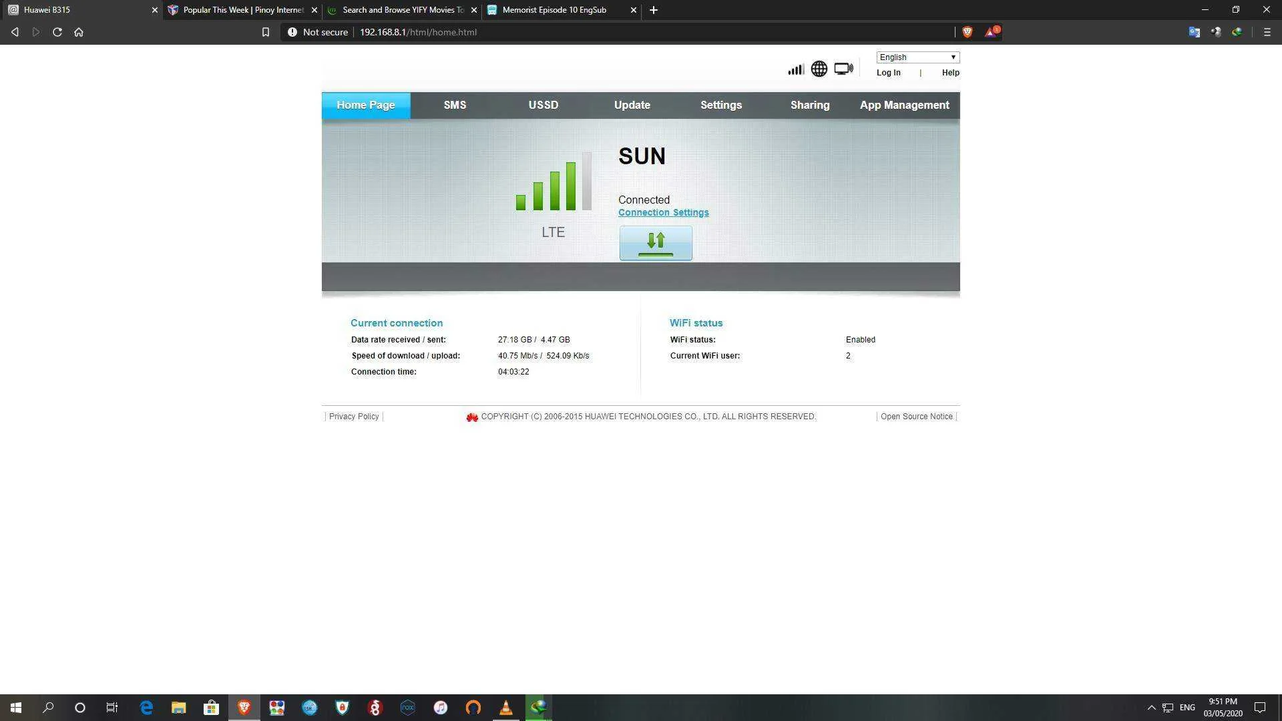
Task: Open a new browser tab
Action: [654, 10]
